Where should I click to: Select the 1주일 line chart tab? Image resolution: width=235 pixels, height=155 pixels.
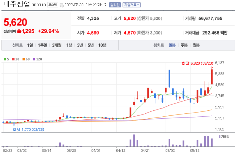pos(42,45)
